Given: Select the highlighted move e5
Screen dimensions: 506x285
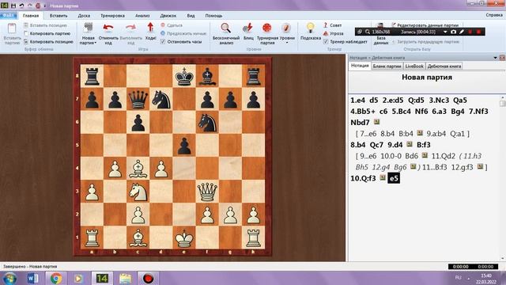Looking at the screenshot, I should pos(394,178).
